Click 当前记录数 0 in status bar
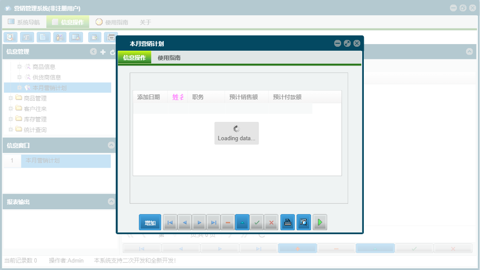Screen dimensions: 480x270 [21, 260]
